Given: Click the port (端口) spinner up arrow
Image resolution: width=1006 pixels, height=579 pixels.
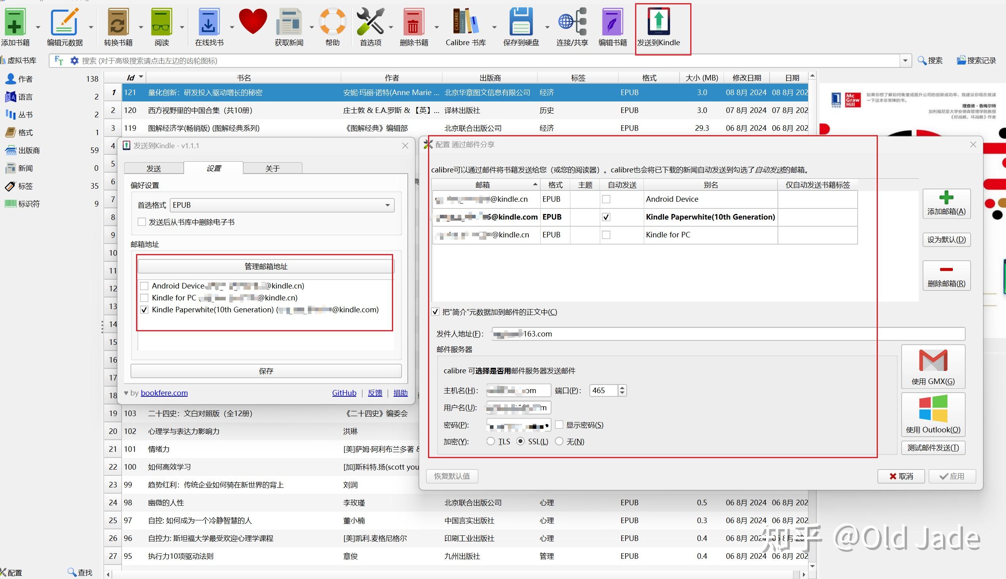Looking at the screenshot, I should (x=622, y=388).
